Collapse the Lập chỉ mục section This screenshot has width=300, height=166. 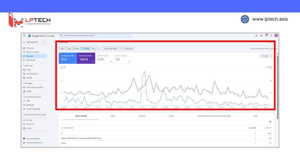(28, 65)
